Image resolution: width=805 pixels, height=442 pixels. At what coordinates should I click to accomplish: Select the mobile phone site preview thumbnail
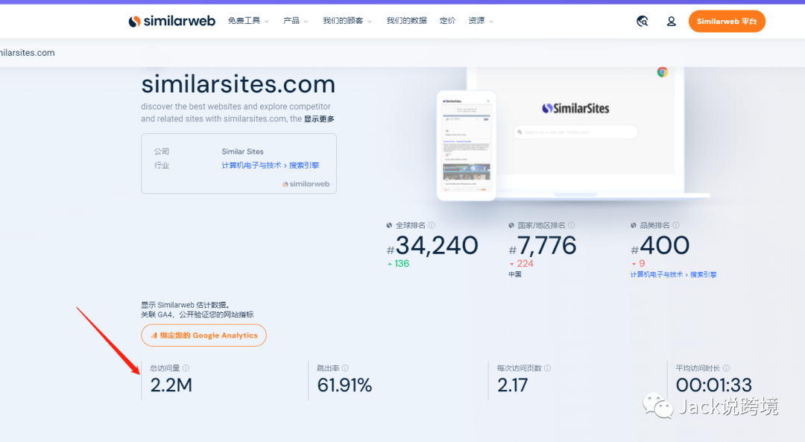pyautogui.click(x=466, y=146)
